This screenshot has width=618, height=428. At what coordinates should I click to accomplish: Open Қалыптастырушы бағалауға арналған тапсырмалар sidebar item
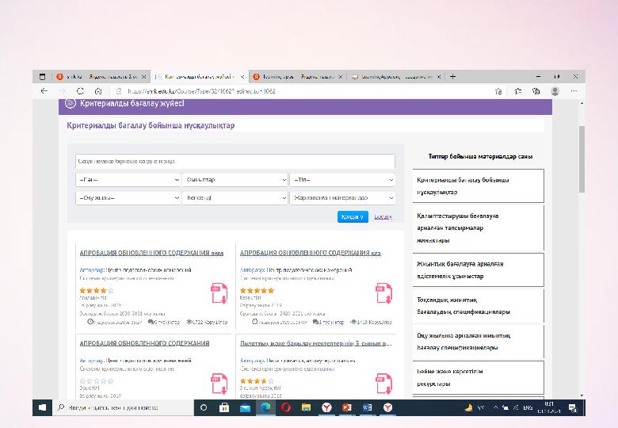coord(478,227)
